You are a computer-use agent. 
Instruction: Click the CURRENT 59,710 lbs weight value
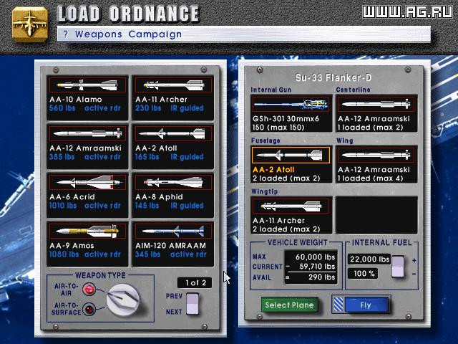[x=317, y=267]
